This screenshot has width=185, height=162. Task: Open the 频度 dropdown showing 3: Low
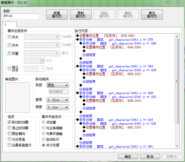point(58,107)
